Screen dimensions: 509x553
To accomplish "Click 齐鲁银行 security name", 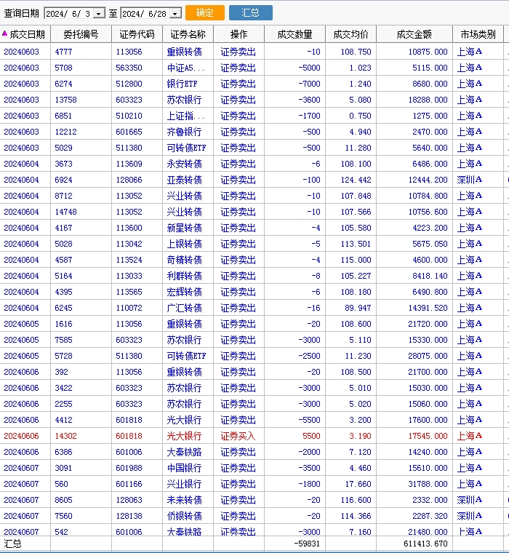I will 184,132.
